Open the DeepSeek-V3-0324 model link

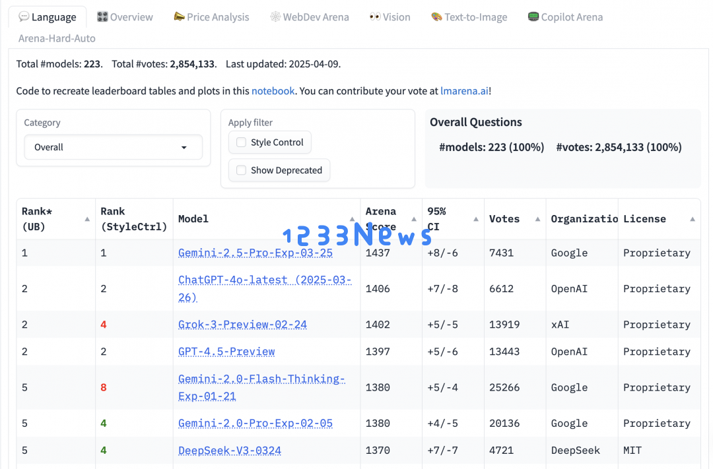pos(230,451)
